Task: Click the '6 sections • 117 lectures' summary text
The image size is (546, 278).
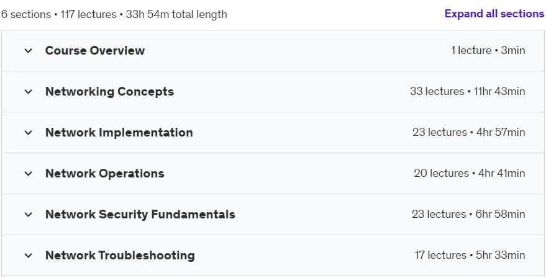Action: tap(59, 15)
